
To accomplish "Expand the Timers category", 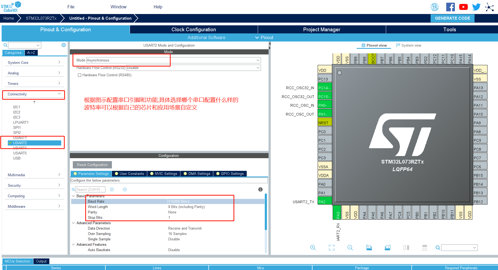I will (34, 84).
